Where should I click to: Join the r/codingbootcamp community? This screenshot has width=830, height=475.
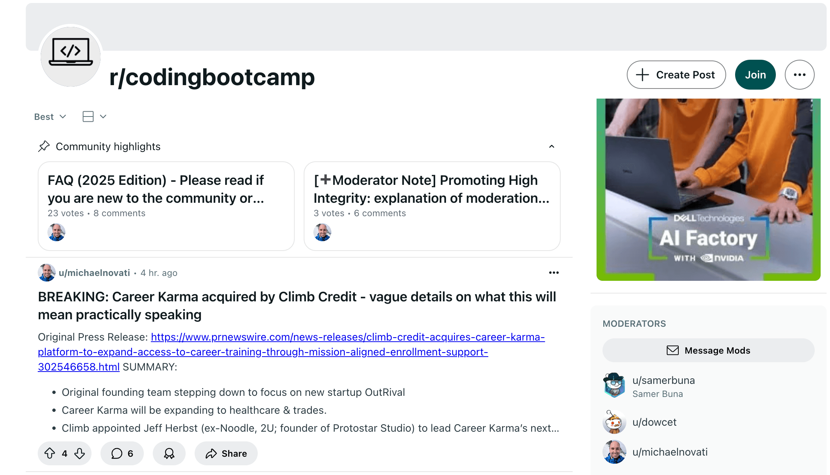pyautogui.click(x=755, y=74)
